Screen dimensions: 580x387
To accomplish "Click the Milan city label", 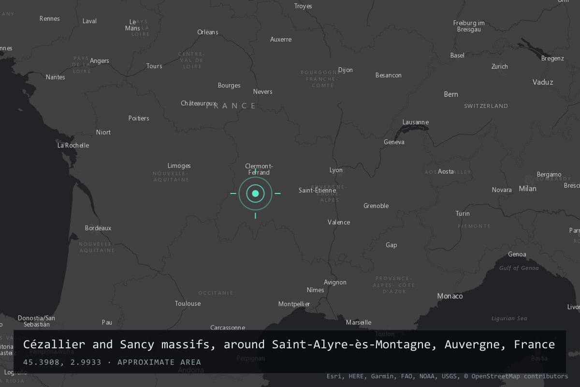I will 528,189.
